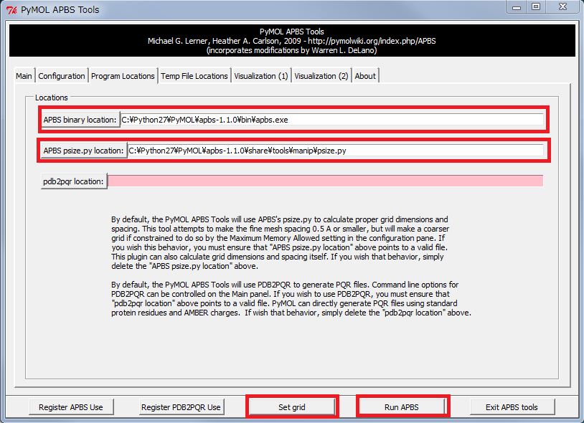
Task: Focus the psize.py path text field
Action: tap(335, 151)
